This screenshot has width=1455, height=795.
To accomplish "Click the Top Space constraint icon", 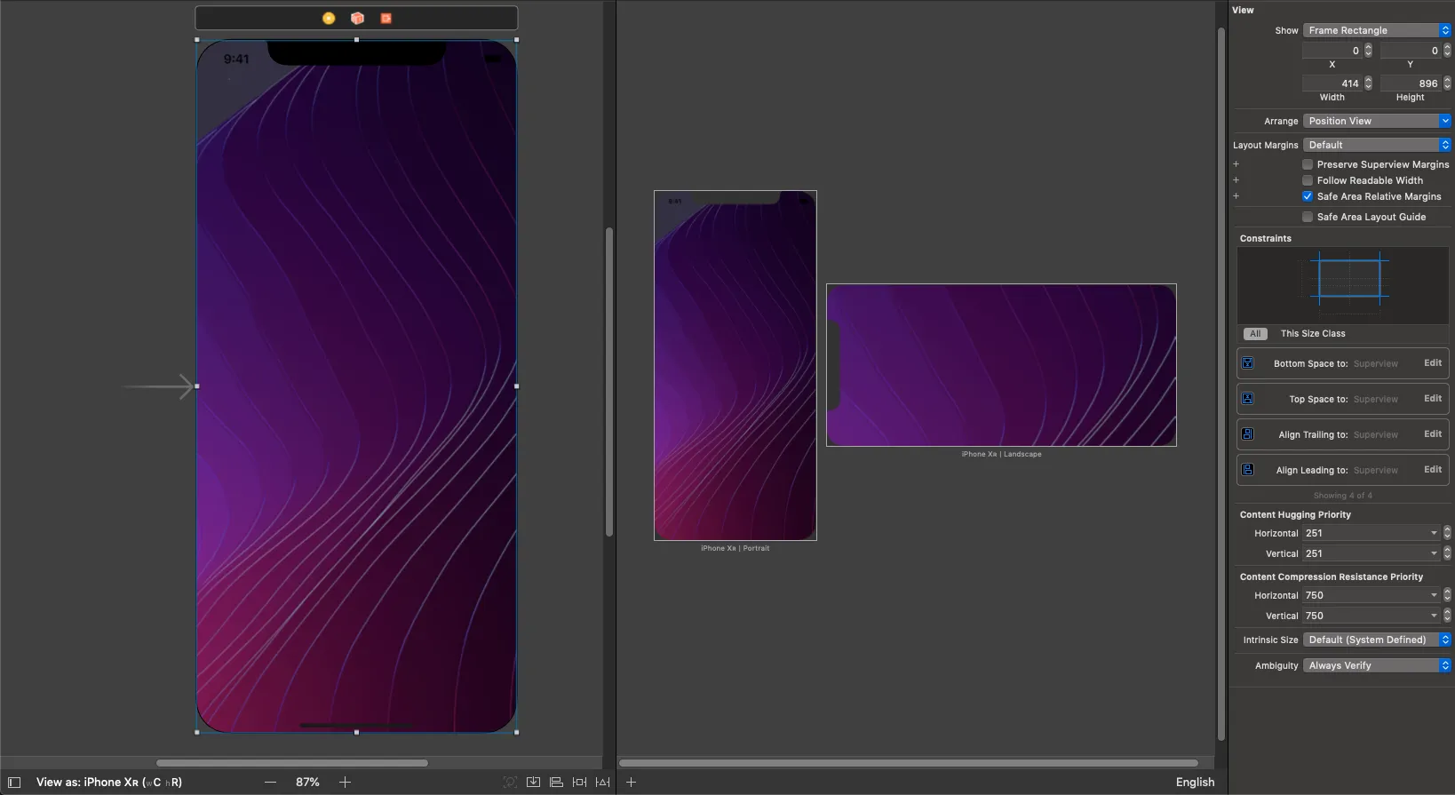I will [x=1248, y=399].
